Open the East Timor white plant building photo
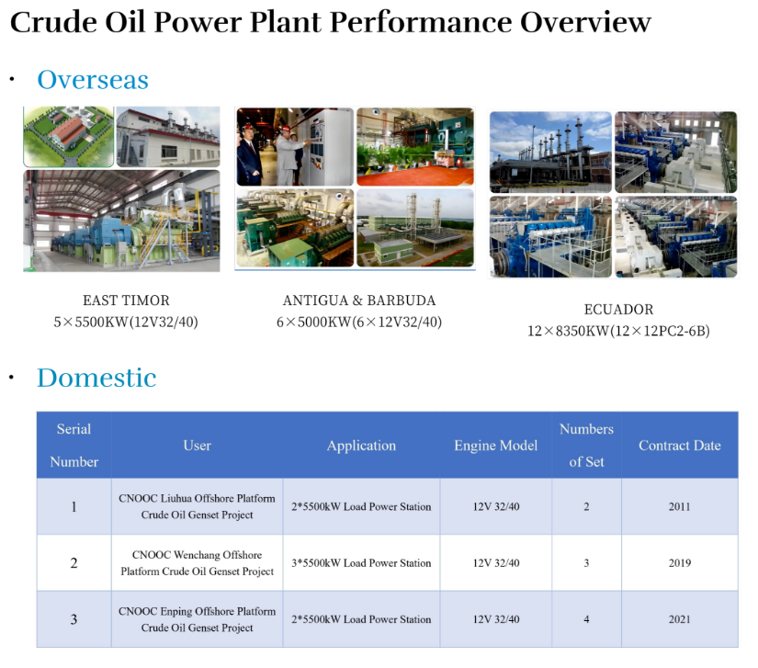758x668 pixels. [168, 137]
